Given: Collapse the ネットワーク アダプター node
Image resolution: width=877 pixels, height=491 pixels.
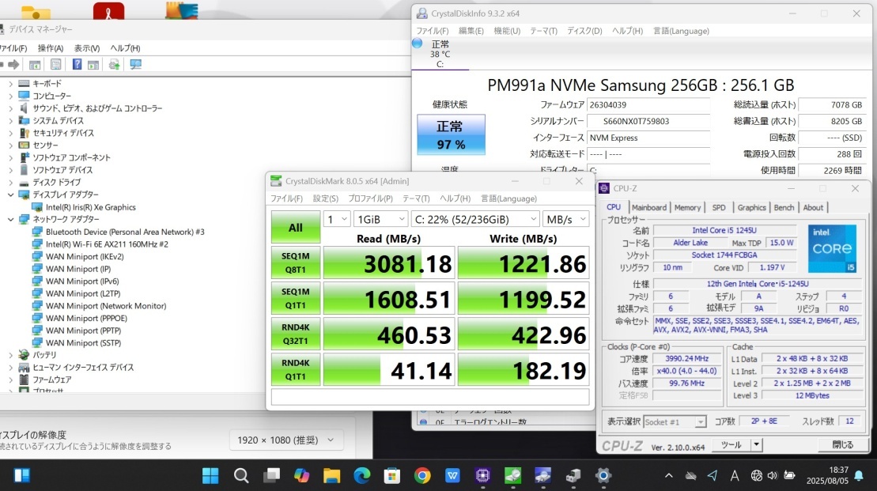Looking at the screenshot, I should [10, 219].
